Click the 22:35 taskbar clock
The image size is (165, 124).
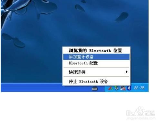[x=139, y=88]
